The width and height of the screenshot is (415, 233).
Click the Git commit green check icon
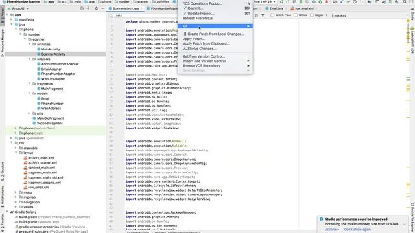pyautogui.click(x=348, y=2)
